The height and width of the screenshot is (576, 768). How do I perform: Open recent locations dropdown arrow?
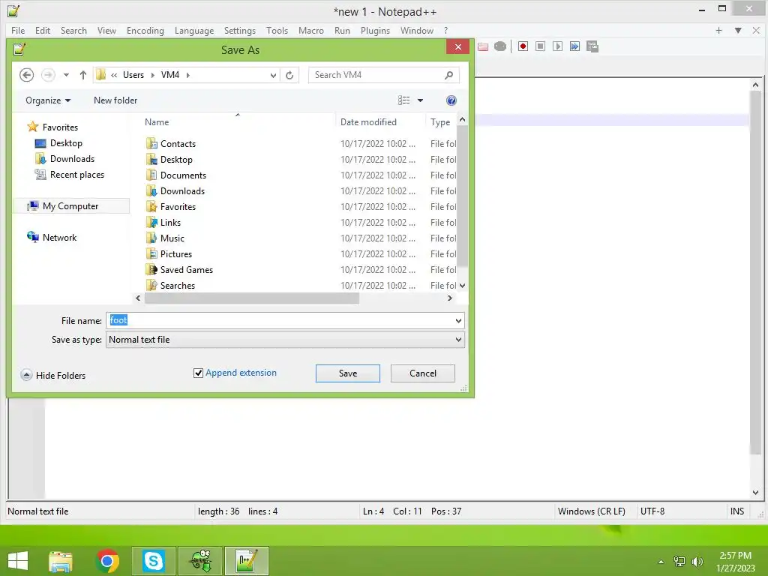(66, 75)
